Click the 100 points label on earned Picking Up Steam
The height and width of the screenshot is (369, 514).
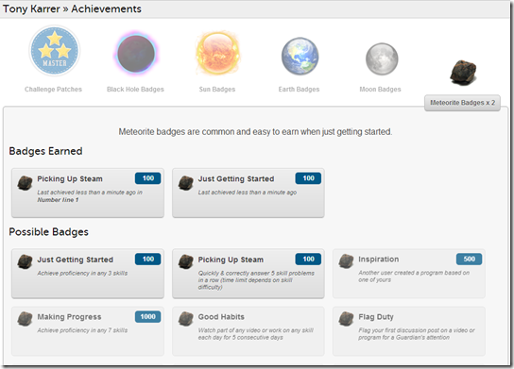147,178
